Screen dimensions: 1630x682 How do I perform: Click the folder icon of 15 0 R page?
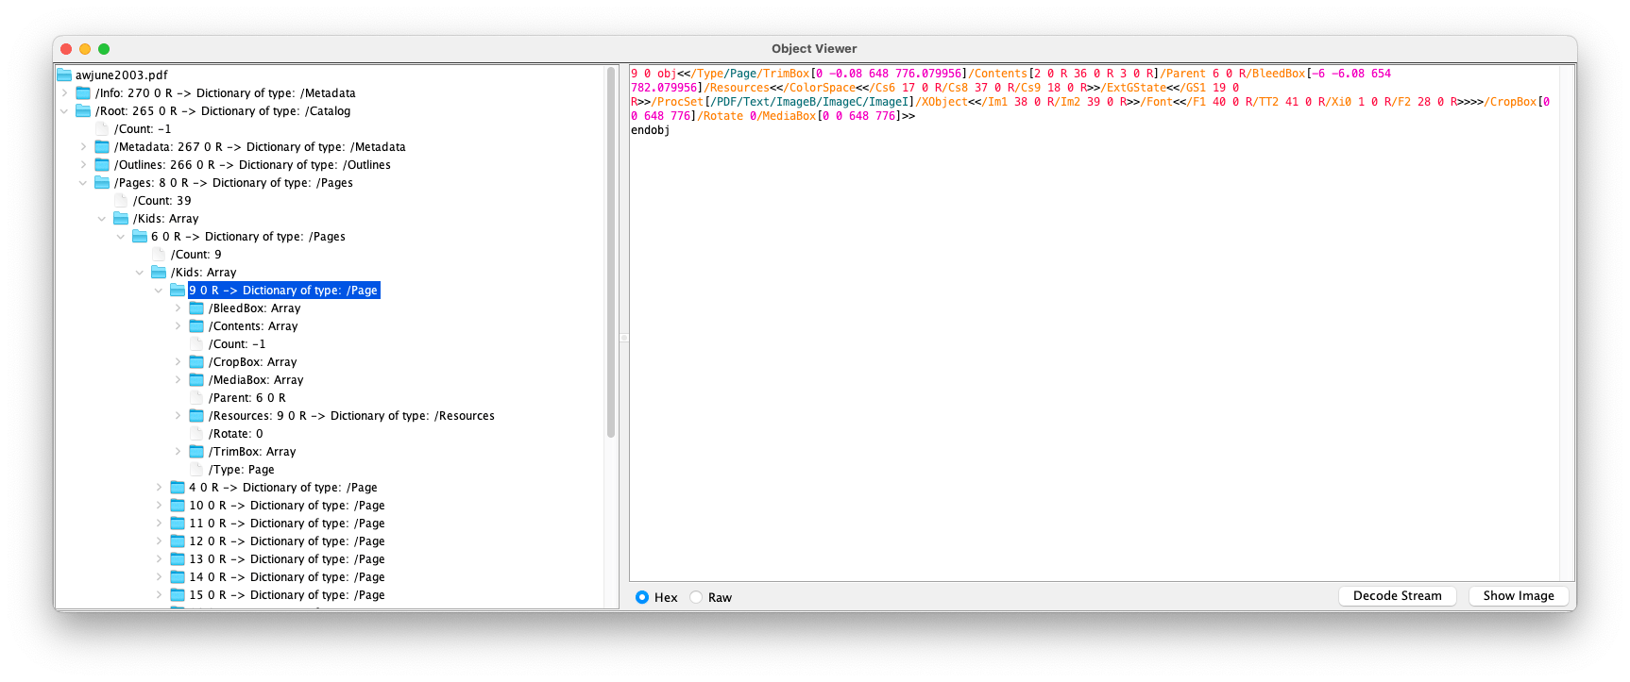[178, 595]
